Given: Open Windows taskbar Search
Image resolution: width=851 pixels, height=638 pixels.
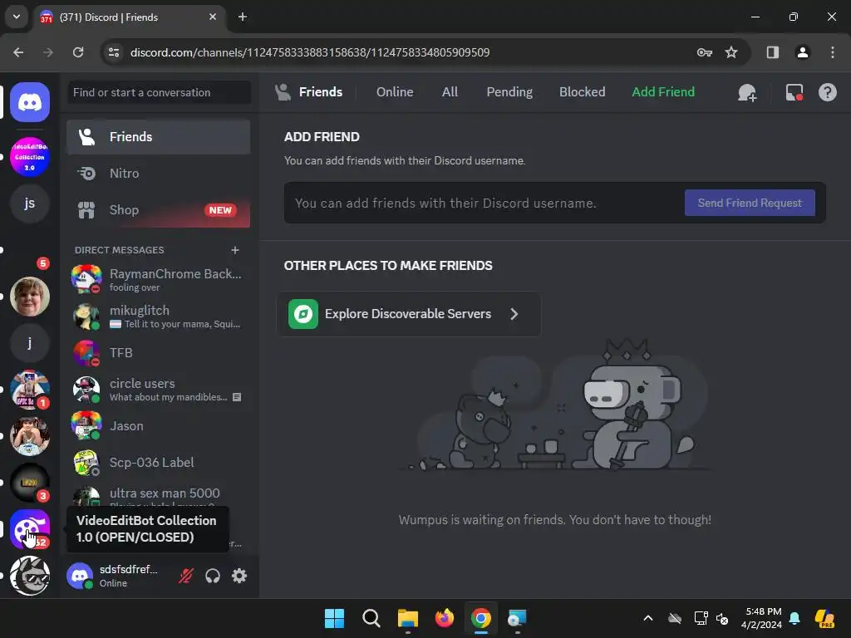Looking at the screenshot, I should [x=371, y=618].
